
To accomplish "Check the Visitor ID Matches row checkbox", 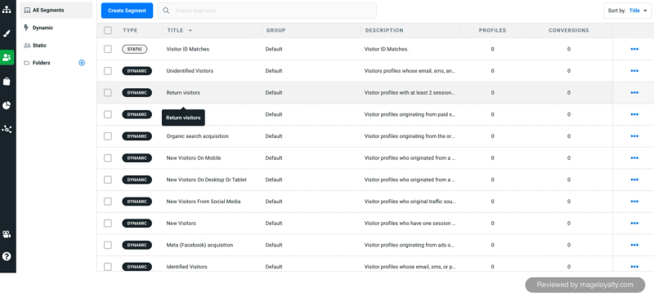I will point(108,49).
